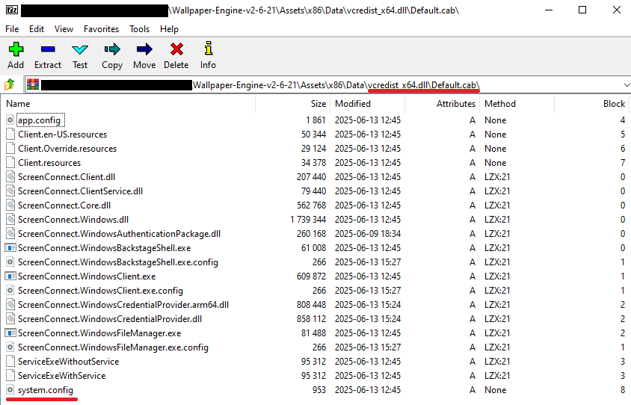Open the Edit menu

click(37, 29)
